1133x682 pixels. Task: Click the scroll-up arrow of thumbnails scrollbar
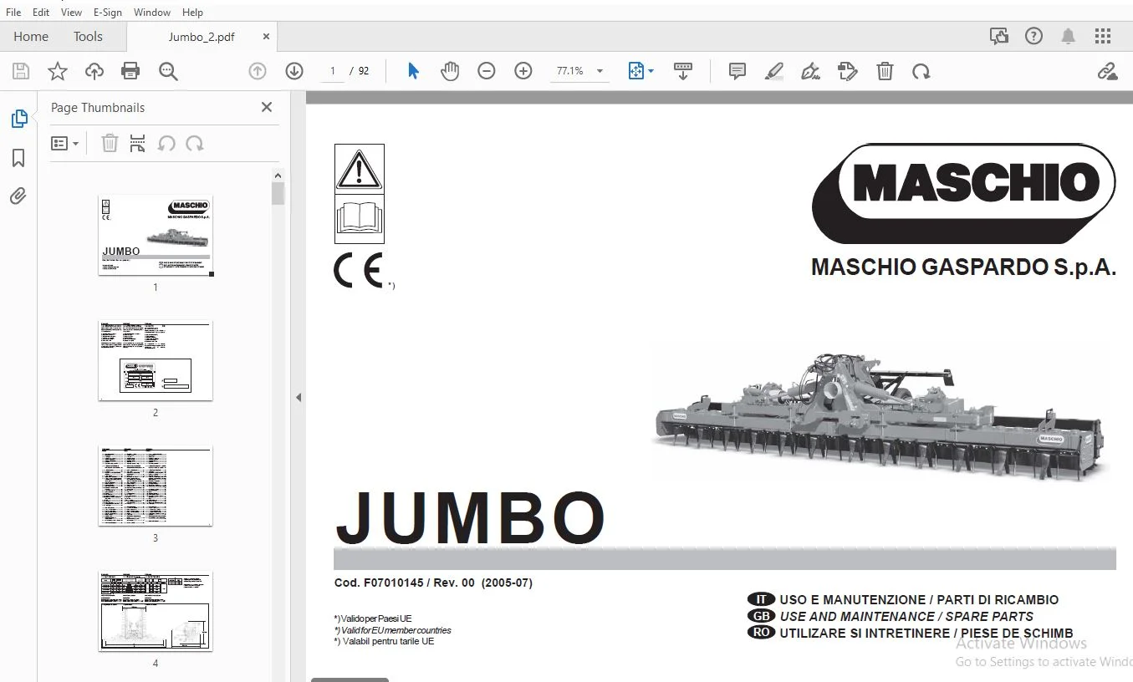[278, 175]
